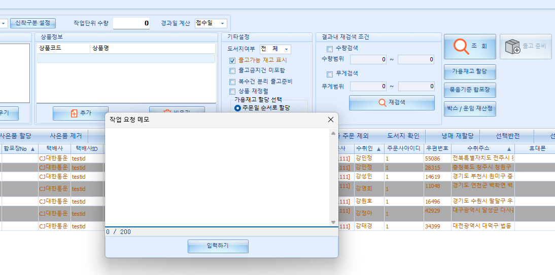Screen dimensions: 555x275
Task: Click the memo scrollbar down arrow
Action: click(333, 222)
